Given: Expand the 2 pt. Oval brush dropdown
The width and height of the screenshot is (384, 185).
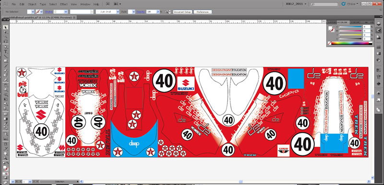Looking at the screenshot, I should click(x=118, y=11).
